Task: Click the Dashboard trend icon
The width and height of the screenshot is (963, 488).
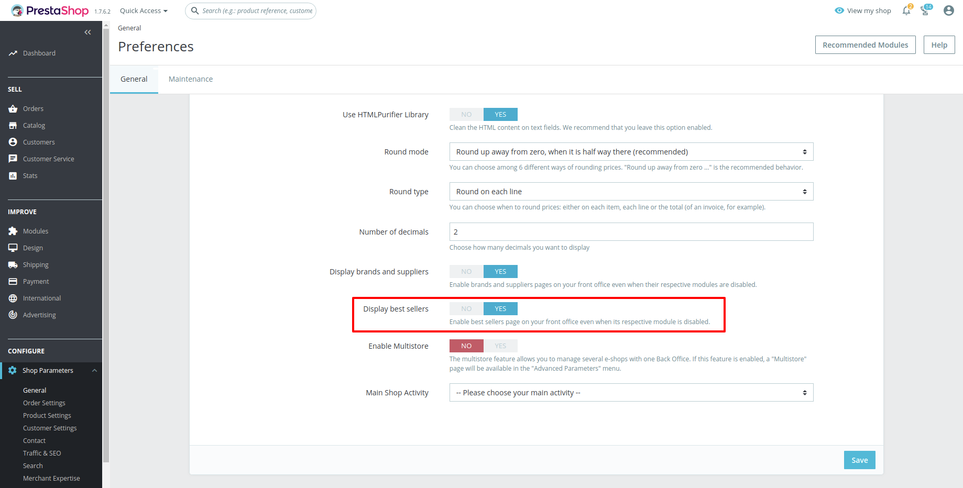Action: pos(13,53)
